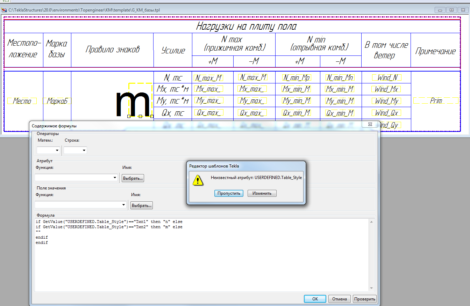Click the Изменить button
Viewport: 470px width, 306px height.
262,193
